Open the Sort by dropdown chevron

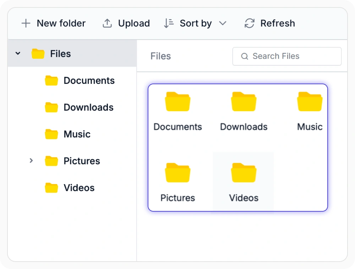tap(223, 23)
